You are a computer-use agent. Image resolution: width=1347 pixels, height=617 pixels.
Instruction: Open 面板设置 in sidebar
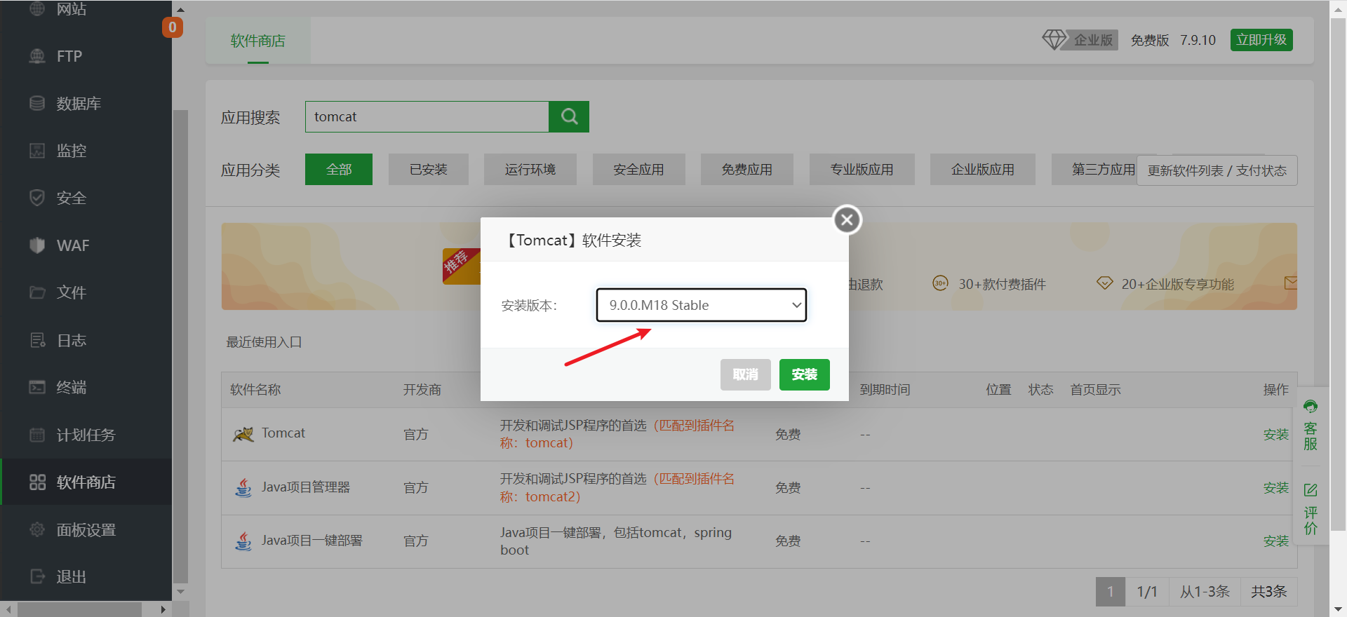point(86,529)
